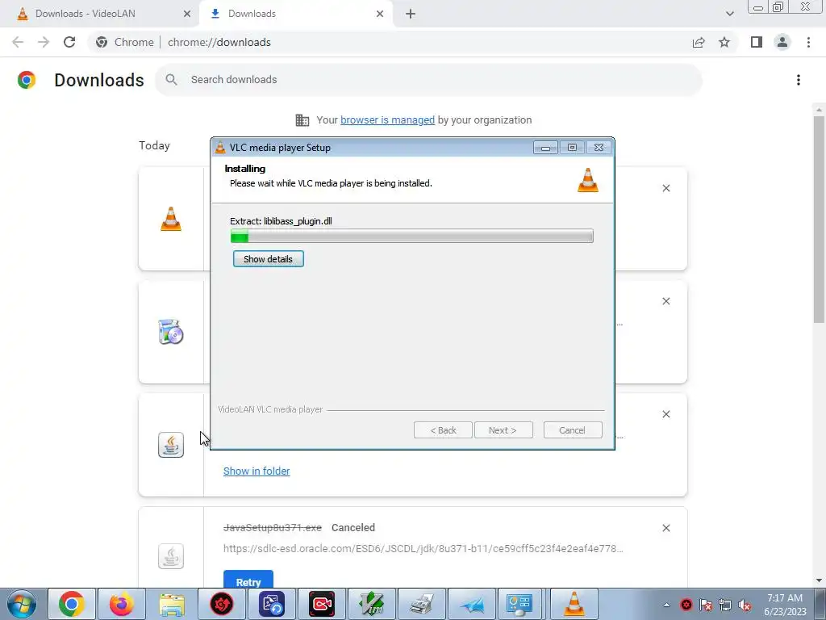
Task: Click the Show in folder link
Action: coord(257,471)
